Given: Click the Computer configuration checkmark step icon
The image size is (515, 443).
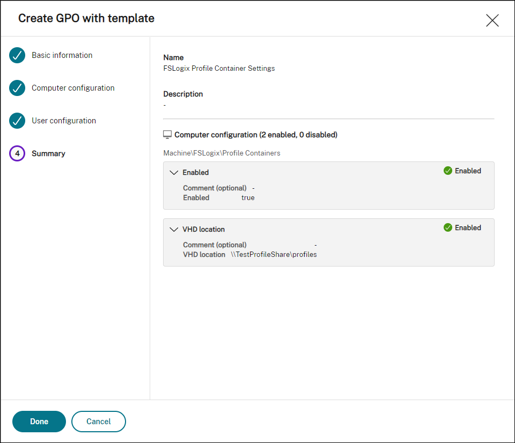Looking at the screenshot, I should 17,88.
